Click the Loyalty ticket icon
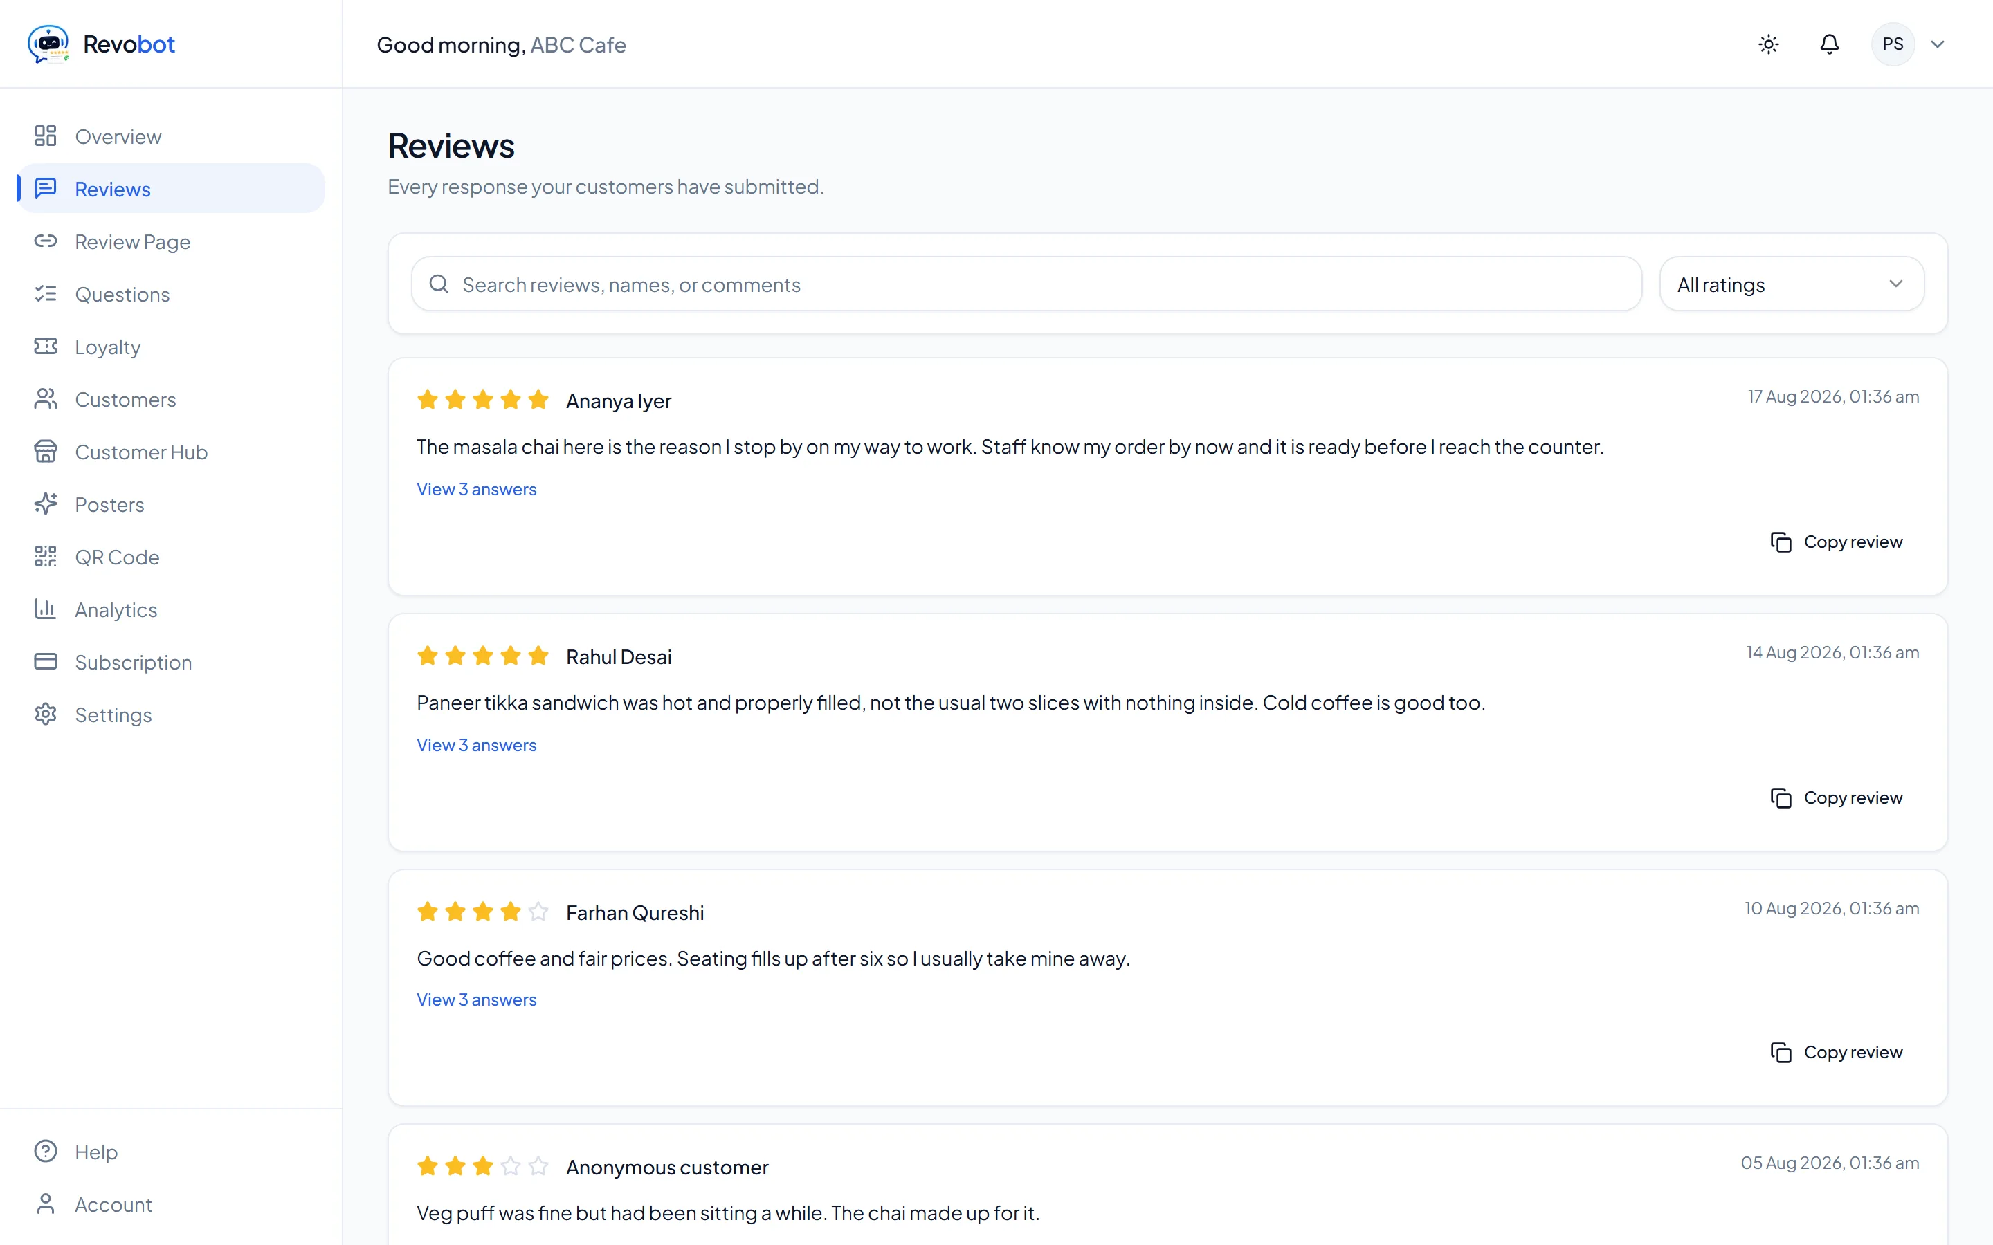The width and height of the screenshot is (1993, 1245). pos(46,346)
